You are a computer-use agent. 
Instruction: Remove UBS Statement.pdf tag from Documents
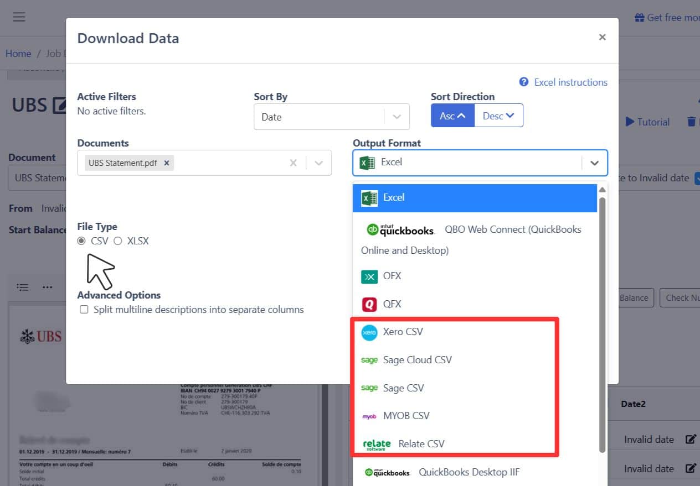166,163
